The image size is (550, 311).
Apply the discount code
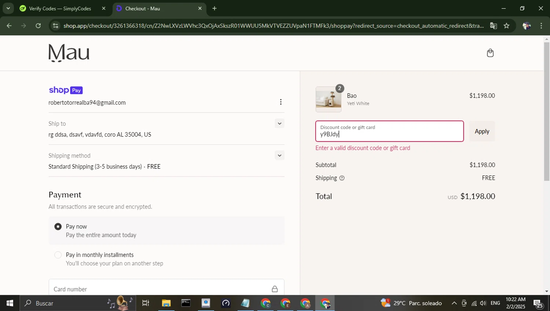click(x=482, y=131)
